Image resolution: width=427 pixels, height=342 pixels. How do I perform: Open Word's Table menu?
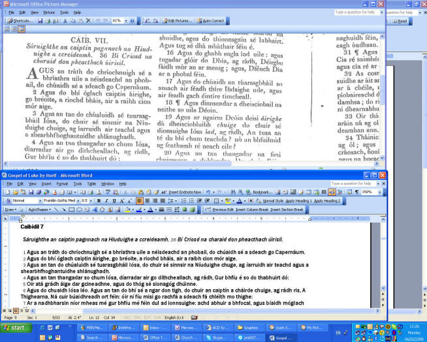click(91, 184)
